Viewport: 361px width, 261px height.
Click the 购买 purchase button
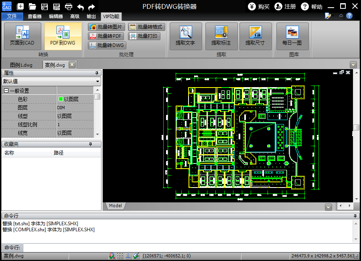(259, 6)
